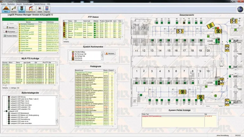The image size is (244, 137).
Task: Collapse the Ladegerät LG30 tree node
Action: pos(4,111)
